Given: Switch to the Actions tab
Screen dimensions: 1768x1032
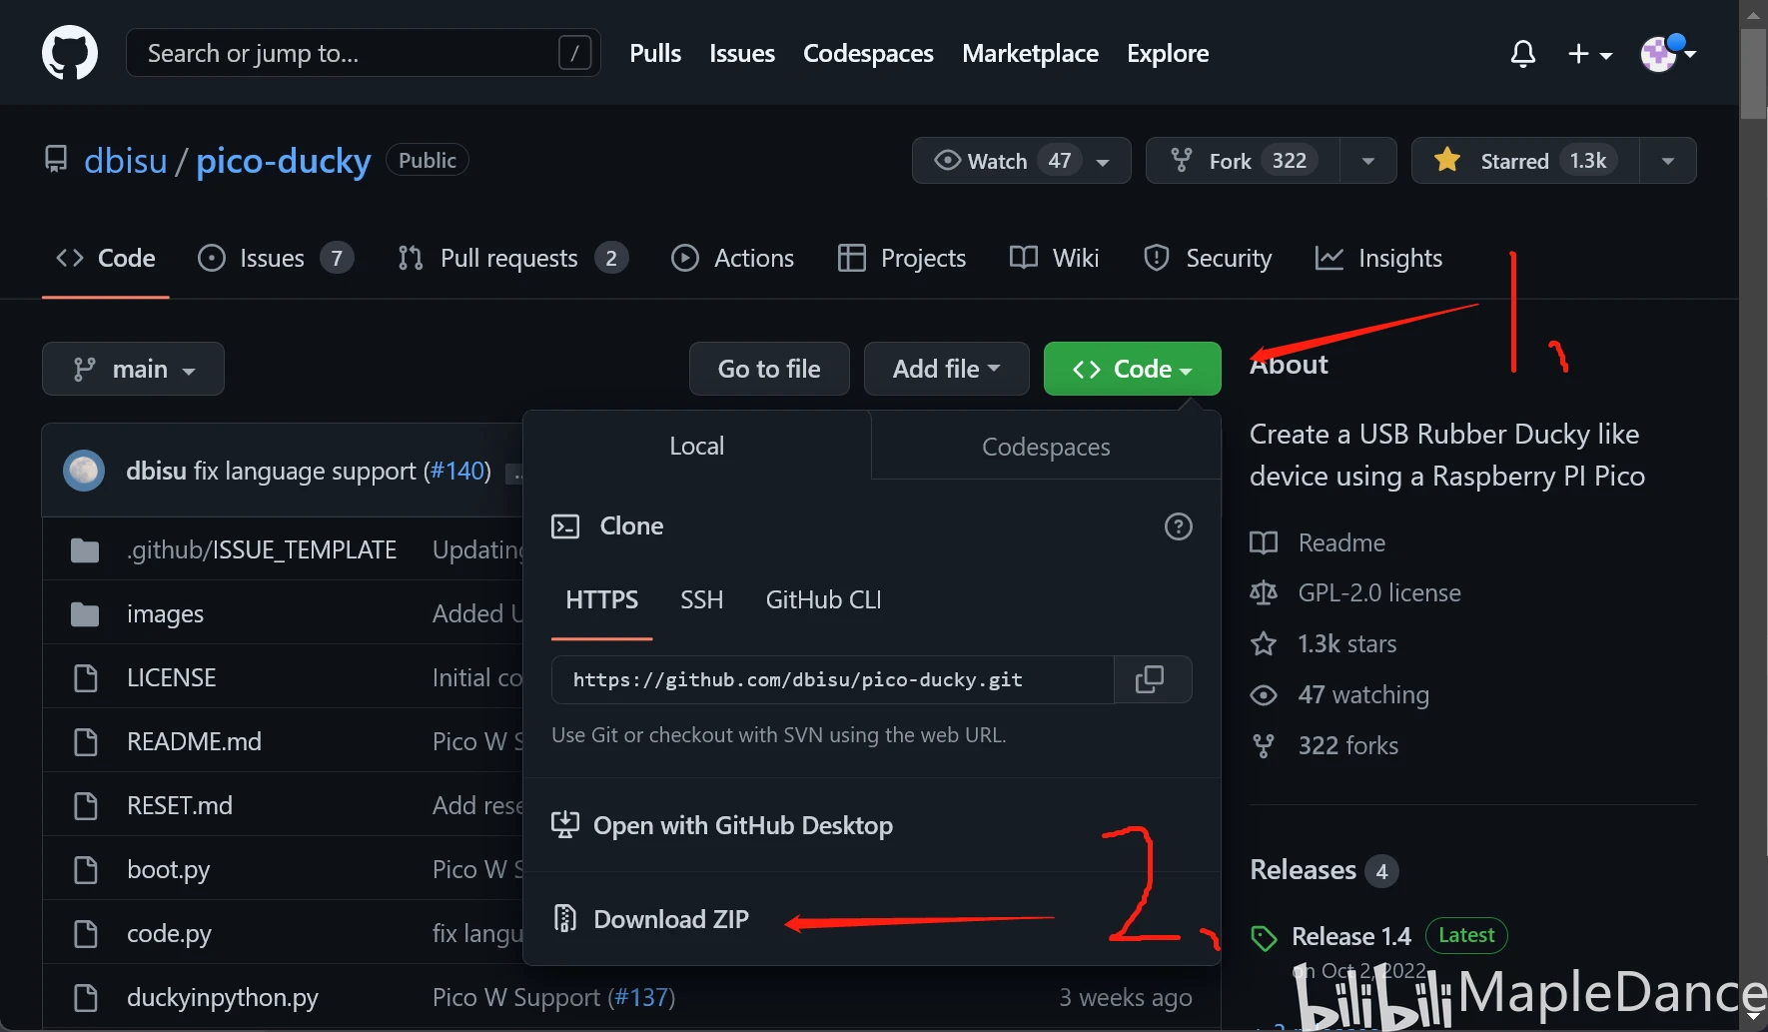Looking at the screenshot, I should [733, 259].
